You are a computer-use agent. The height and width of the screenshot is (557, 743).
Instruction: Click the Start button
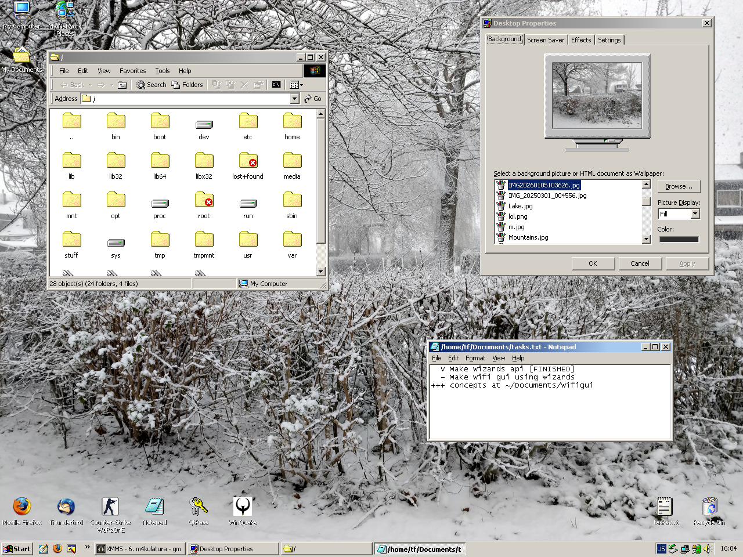(x=17, y=549)
